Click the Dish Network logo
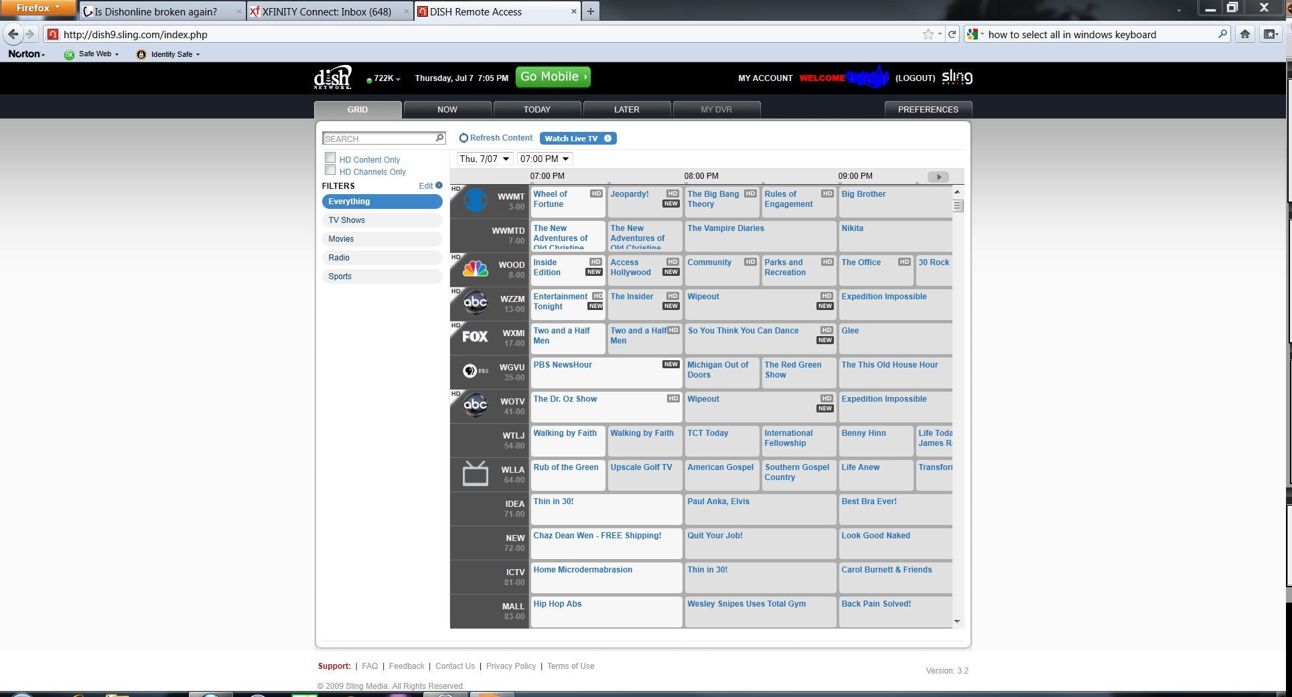 [333, 78]
